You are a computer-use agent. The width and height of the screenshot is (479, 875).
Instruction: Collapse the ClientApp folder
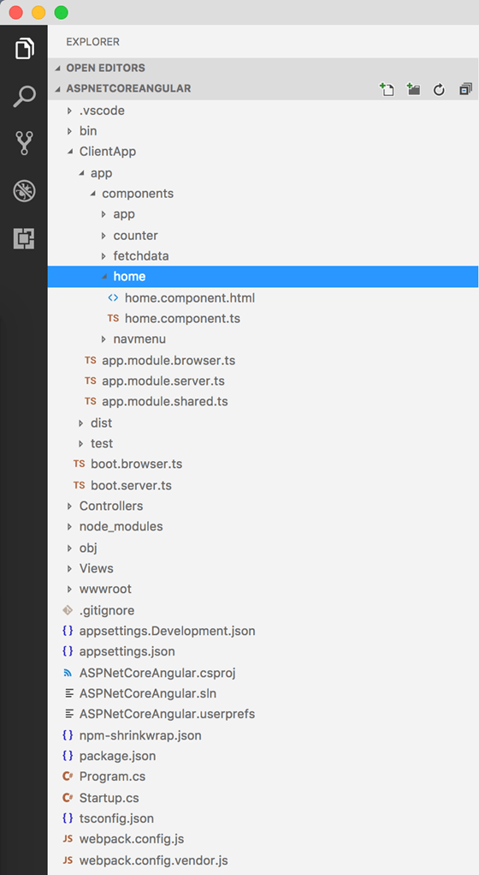click(263, 151)
